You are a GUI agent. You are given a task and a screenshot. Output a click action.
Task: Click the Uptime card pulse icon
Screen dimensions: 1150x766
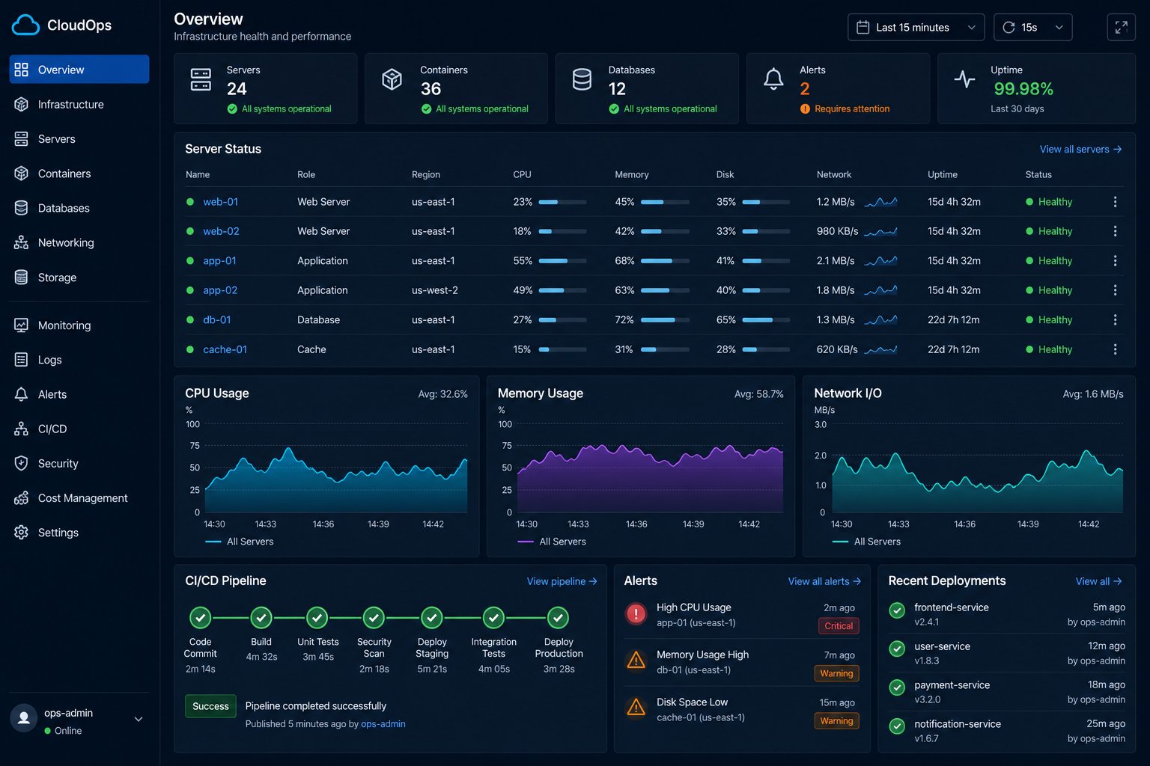tap(965, 79)
